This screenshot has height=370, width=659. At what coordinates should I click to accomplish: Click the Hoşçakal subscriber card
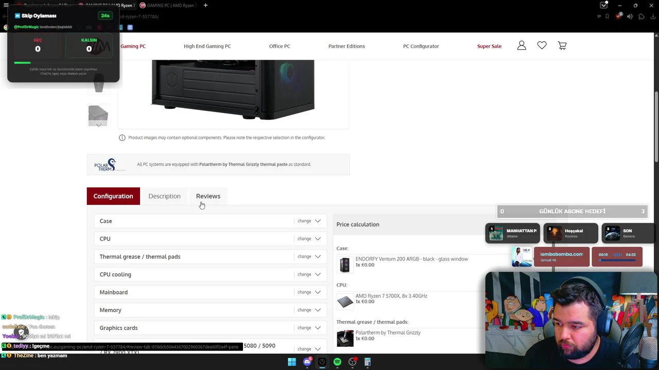coord(571,233)
